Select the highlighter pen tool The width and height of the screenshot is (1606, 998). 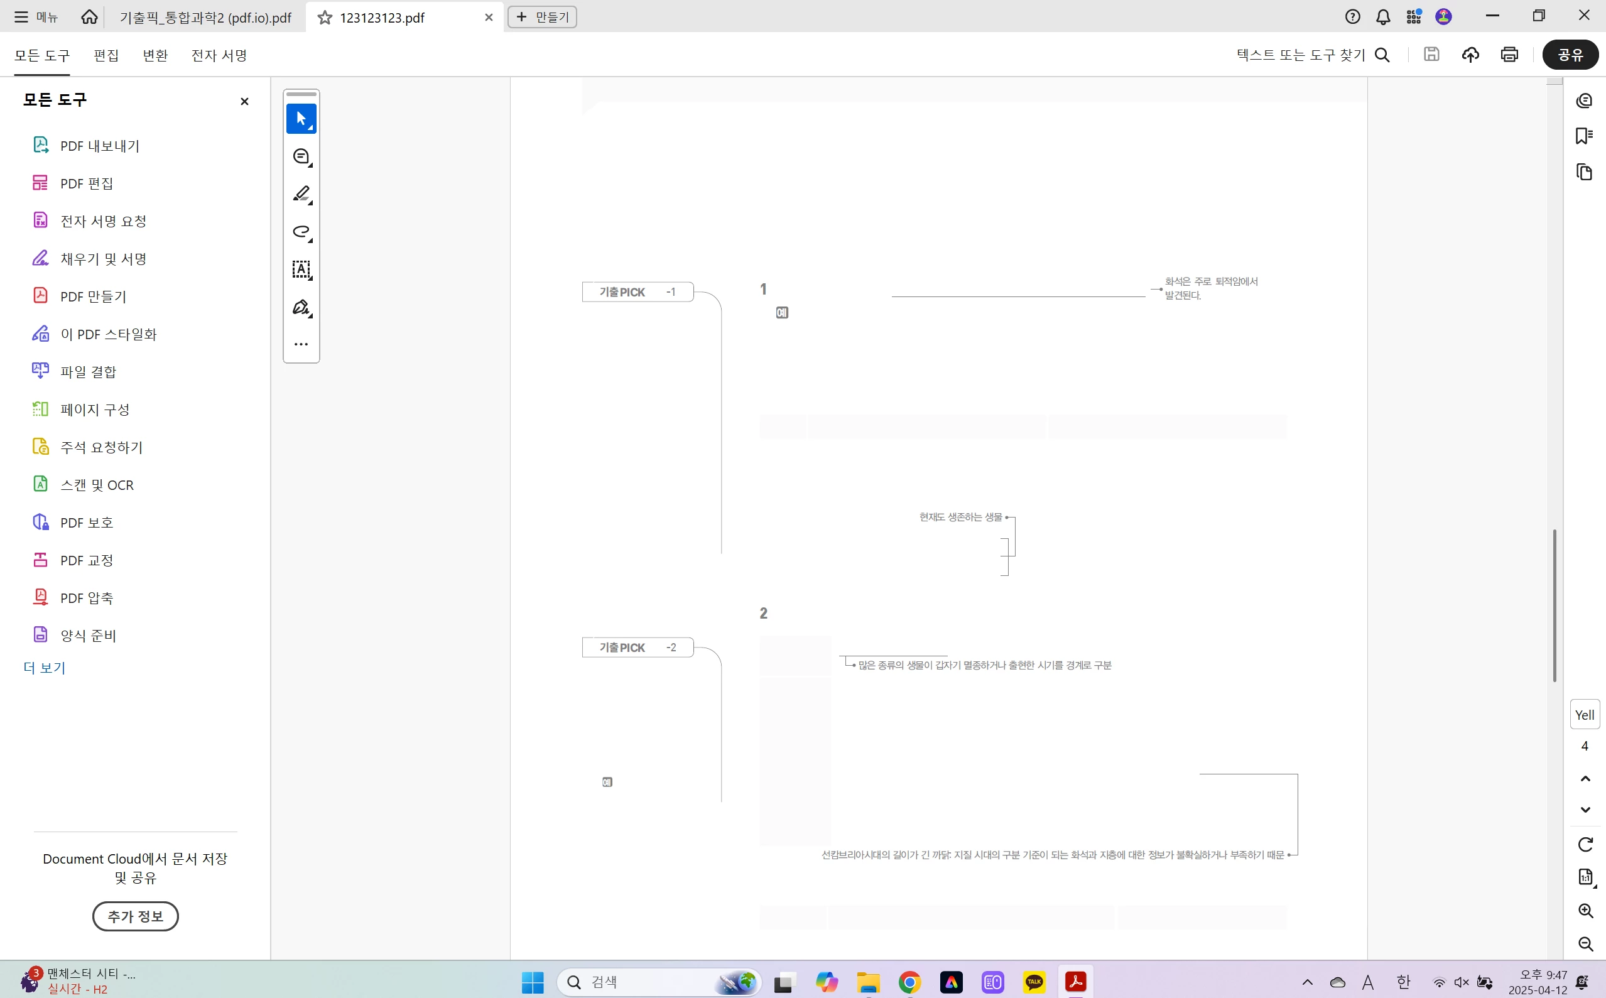point(301,194)
